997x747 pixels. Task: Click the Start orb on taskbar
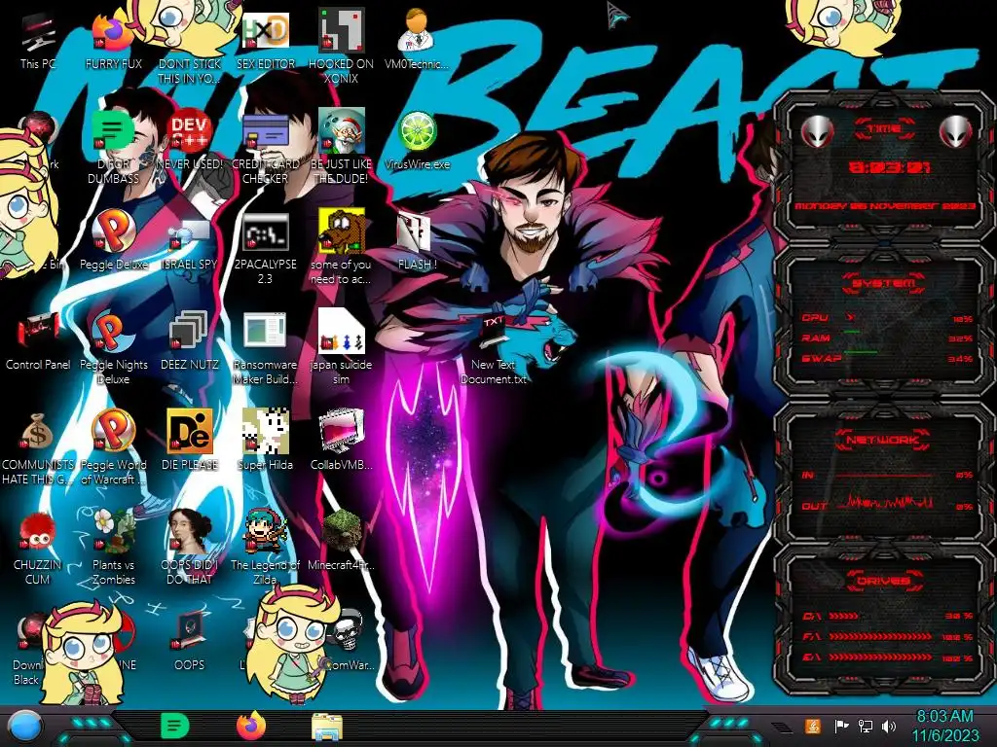coord(26,727)
